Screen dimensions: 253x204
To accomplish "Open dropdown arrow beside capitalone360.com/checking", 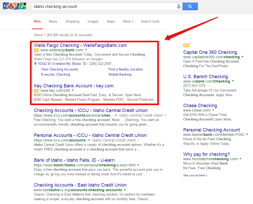I will (x=242, y=57).
